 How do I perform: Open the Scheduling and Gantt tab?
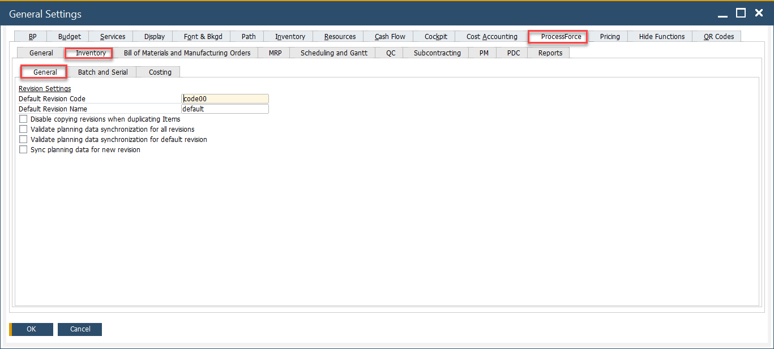click(x=333, y=53)
